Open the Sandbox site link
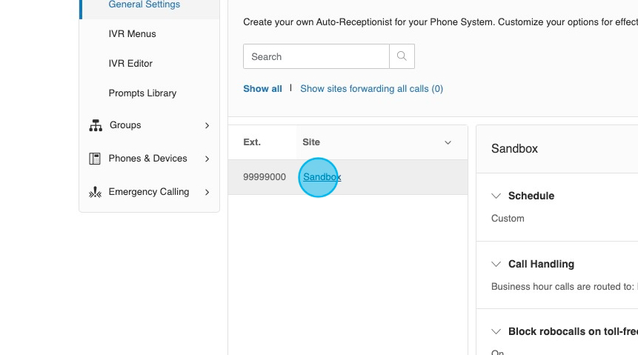Viewport: 638px width, 355px height. [322, 177]
